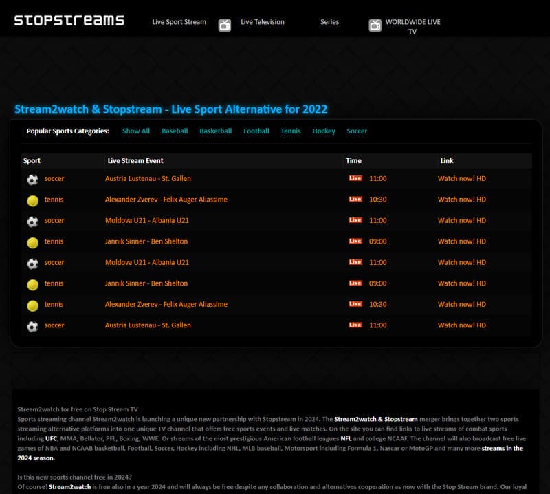
Task: Click the tennis ball icon in the second table row
Action: [x=32, y=200]
